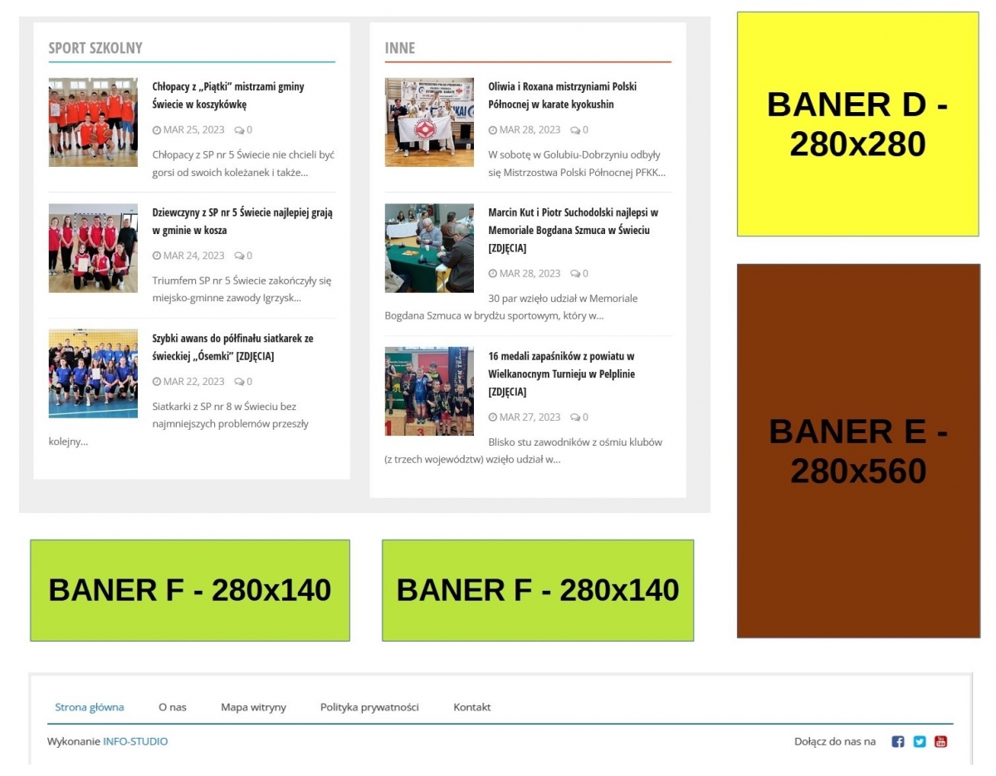The width and height of the screenshot is (996, 776).
Task: Click comment icon for MAR 25 basketball article
Action: (239, 130)
